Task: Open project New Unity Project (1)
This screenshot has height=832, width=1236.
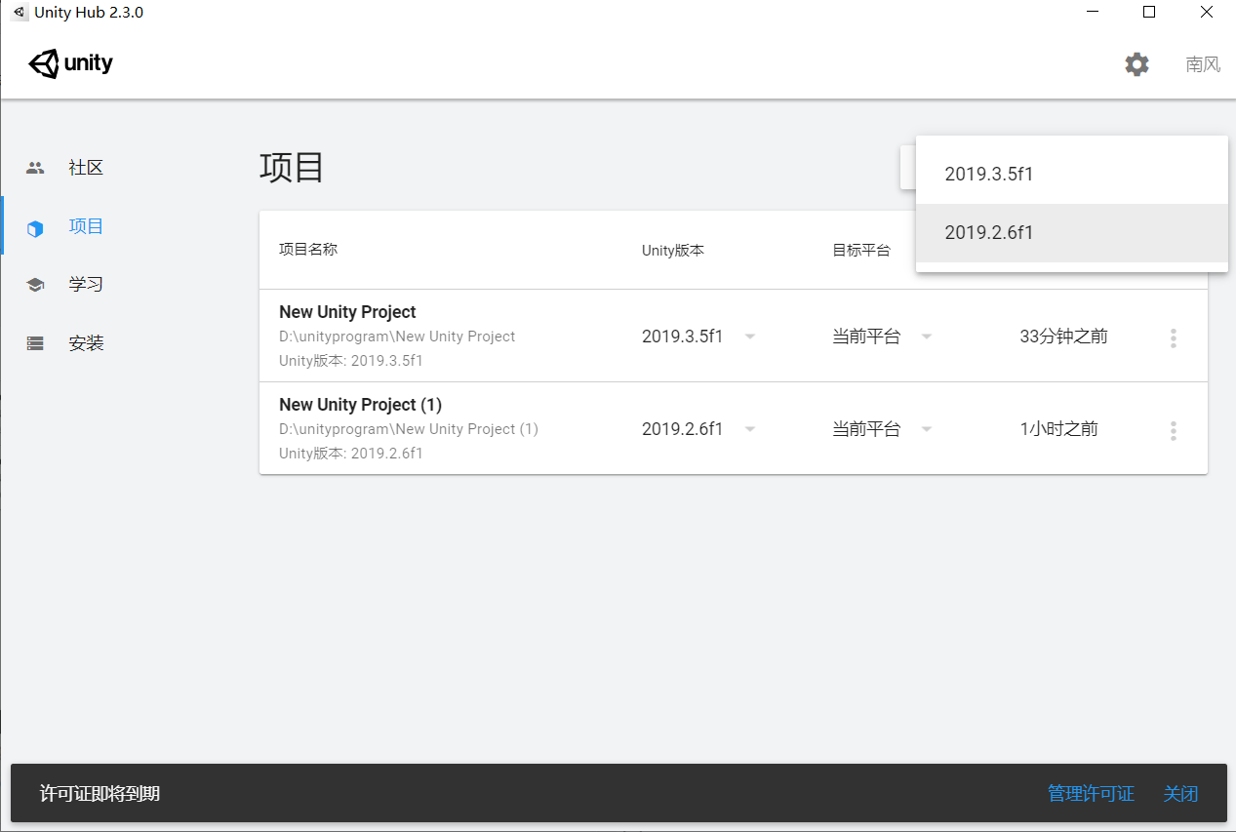Action: (360, 404)
